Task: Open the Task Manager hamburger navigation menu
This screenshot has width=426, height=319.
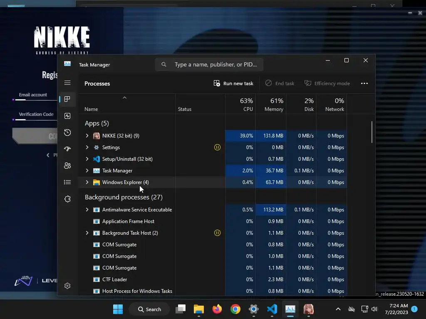Action: click(x=67, y=83)
